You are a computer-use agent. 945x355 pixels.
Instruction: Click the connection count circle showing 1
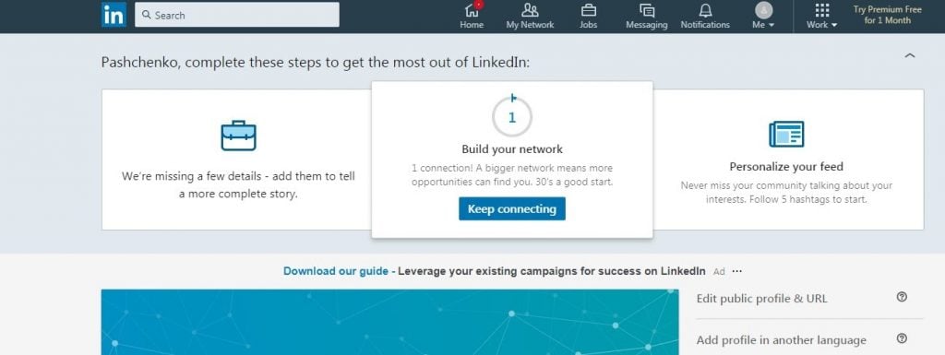[x=511, y=117]
